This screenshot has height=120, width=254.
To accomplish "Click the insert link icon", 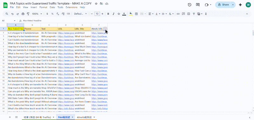I will [178, 14].
